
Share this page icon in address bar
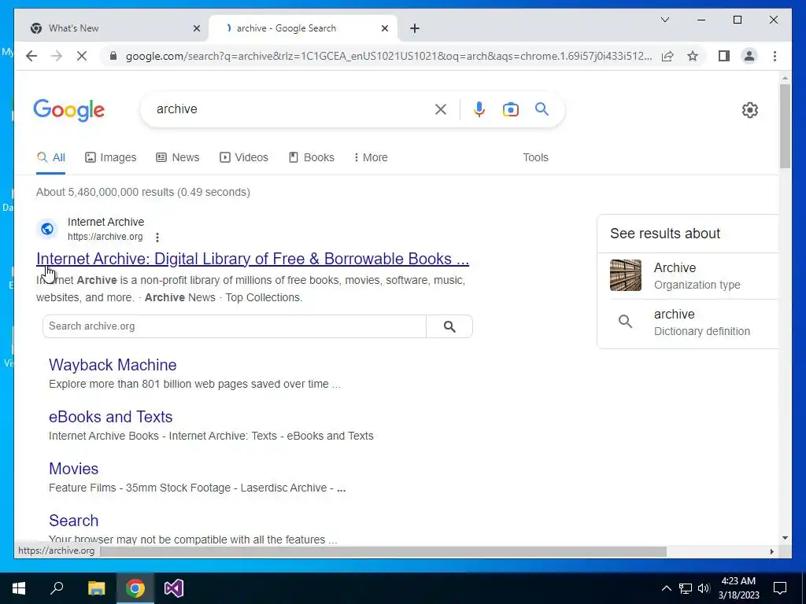[x=667, y=56]
